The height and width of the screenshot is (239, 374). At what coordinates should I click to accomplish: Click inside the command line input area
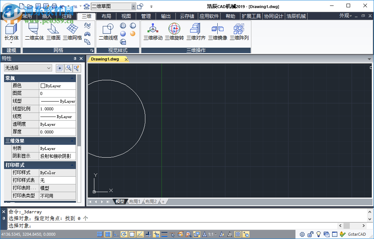tap(147, 226)
